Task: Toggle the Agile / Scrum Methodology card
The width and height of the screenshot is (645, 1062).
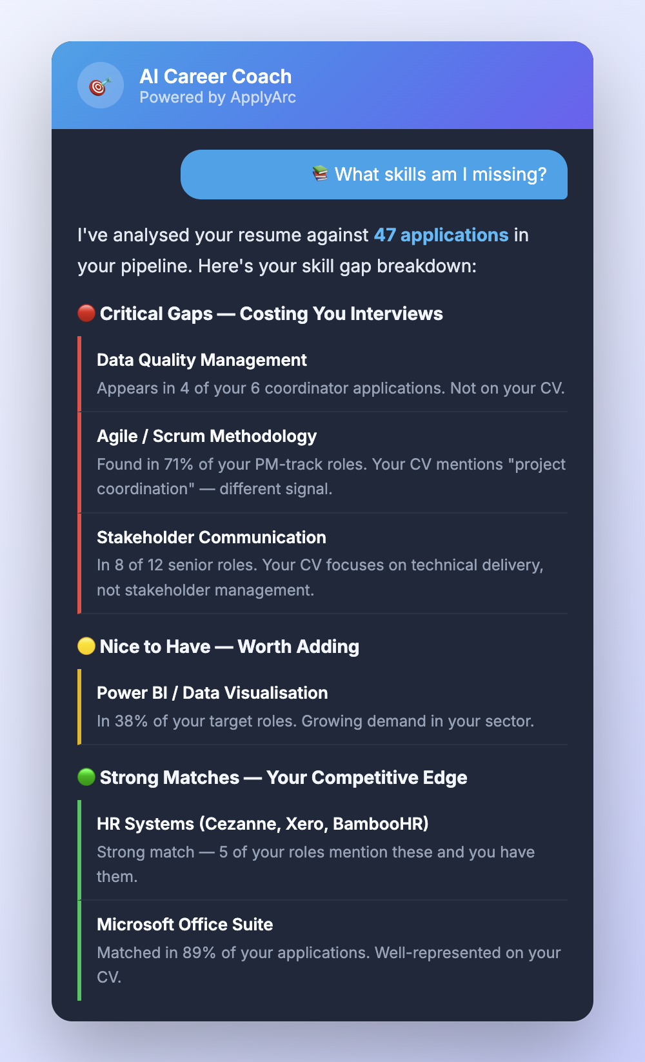Action: pyautogui.click(x=322, y=461)
